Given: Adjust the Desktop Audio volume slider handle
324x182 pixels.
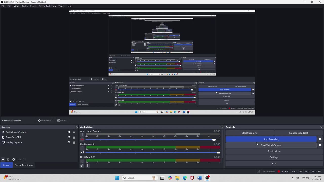Looking at the screenshot, I should tap(218, 152).
